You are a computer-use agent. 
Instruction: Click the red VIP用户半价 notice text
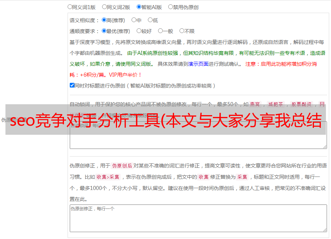click(125, 75)
